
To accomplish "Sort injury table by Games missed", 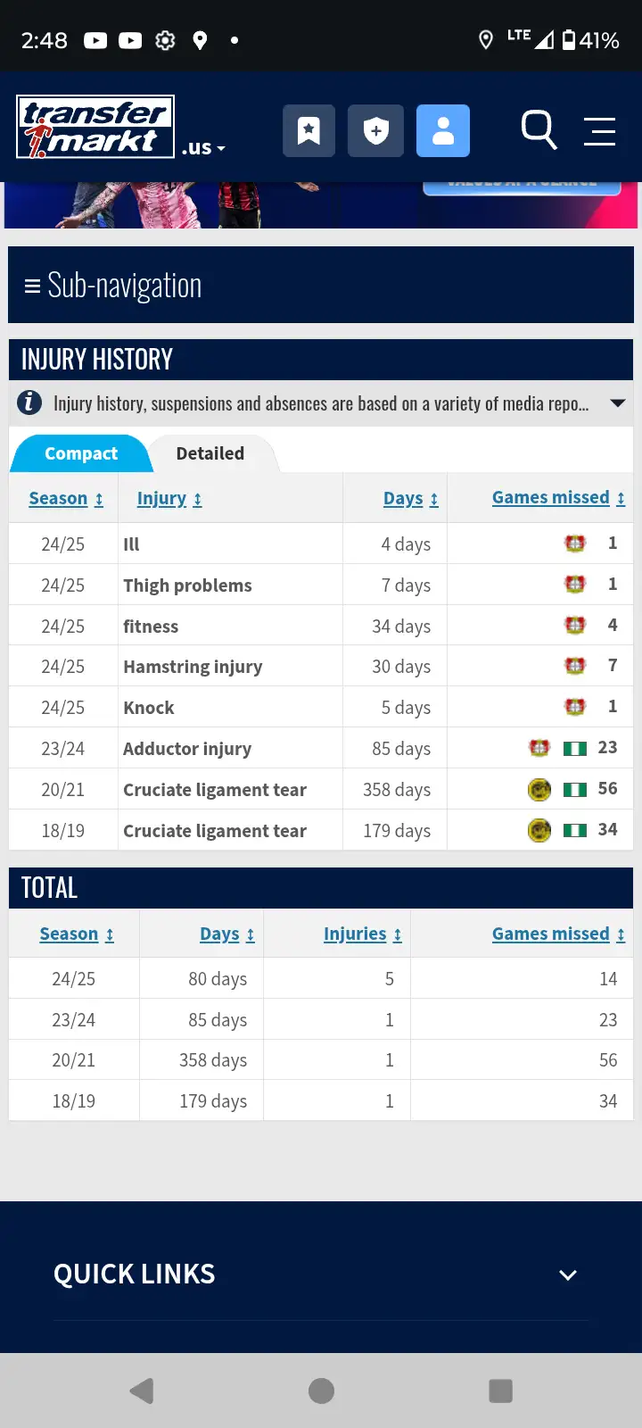I will pyautogui.click(x=558, y=498).
